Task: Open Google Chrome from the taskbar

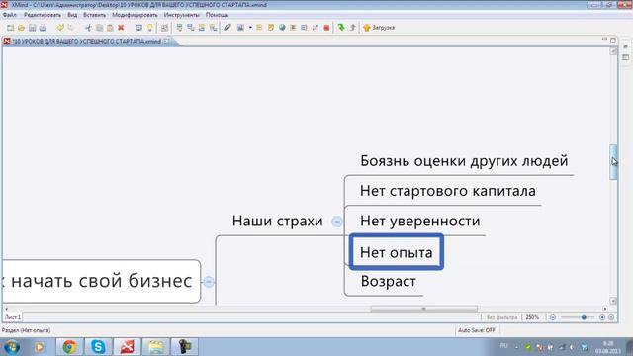Action: [69, 347]
